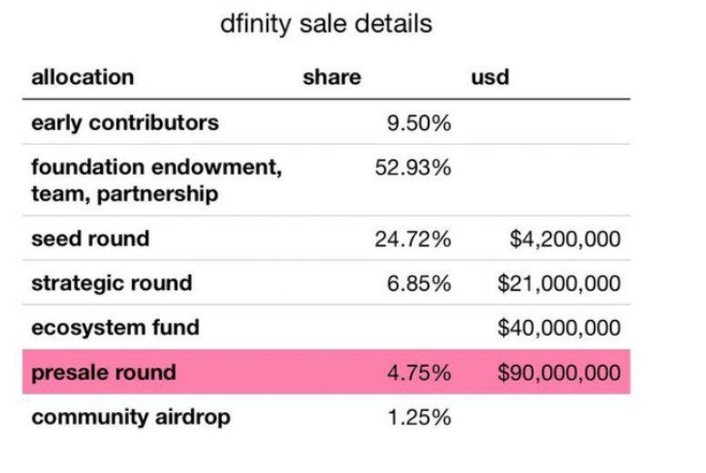Click the "dfinity sale details" title
The image size is (706, 473).
[x=326, y=24]
